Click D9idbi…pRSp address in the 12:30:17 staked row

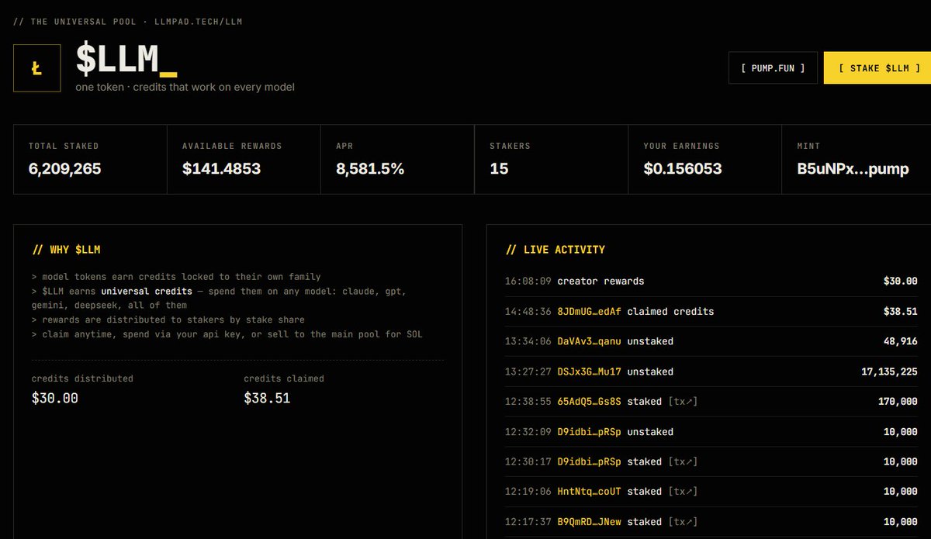(589, 461)
